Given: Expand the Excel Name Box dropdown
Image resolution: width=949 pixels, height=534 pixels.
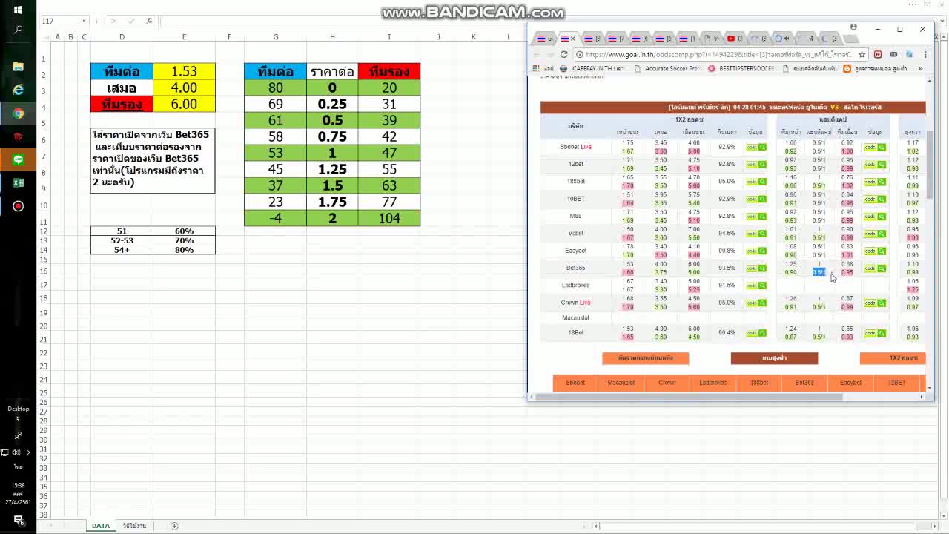Looking at the screenshot, I should pyautogui.click(x=83, y=21).
